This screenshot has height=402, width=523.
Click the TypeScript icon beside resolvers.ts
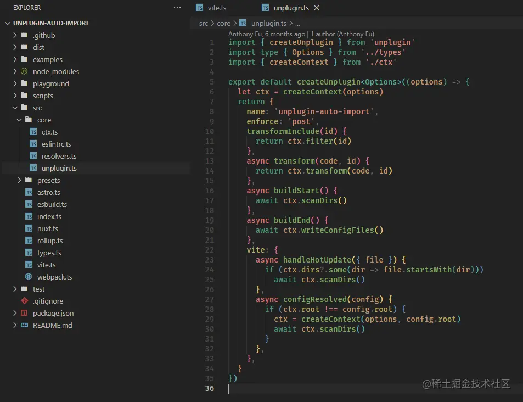click(33, 156)
